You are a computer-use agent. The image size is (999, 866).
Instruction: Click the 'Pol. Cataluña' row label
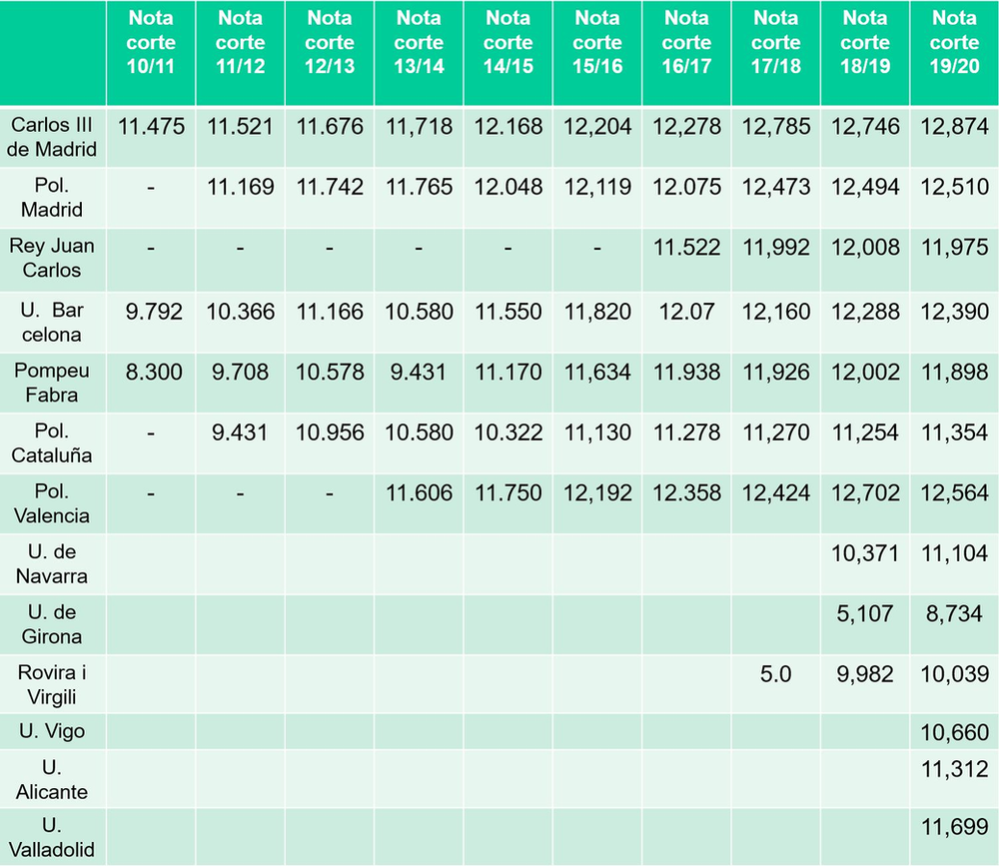[52, 443]
